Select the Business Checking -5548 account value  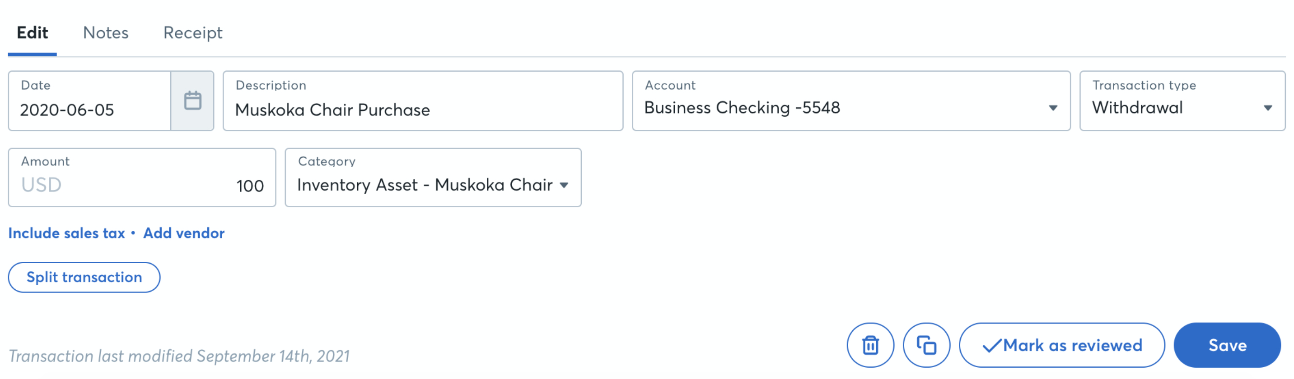click(x=742, y=108)
